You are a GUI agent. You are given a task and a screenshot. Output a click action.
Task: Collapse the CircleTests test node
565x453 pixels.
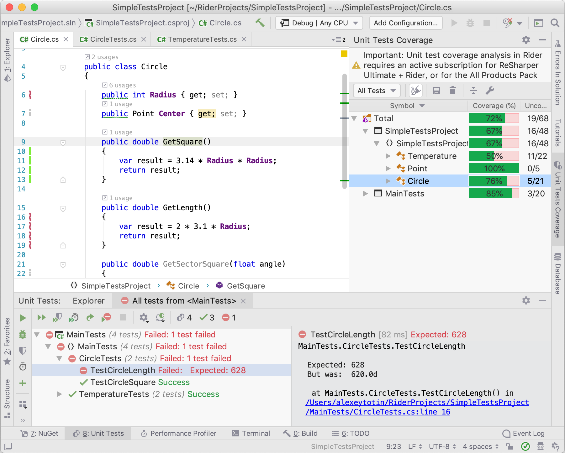click(59, 358)
